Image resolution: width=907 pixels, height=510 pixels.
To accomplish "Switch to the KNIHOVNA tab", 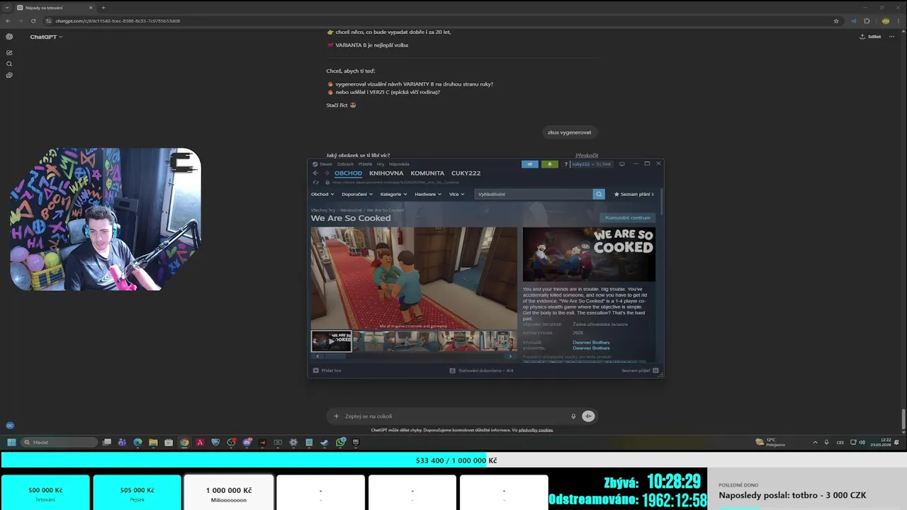I will (x=386, y=173).
